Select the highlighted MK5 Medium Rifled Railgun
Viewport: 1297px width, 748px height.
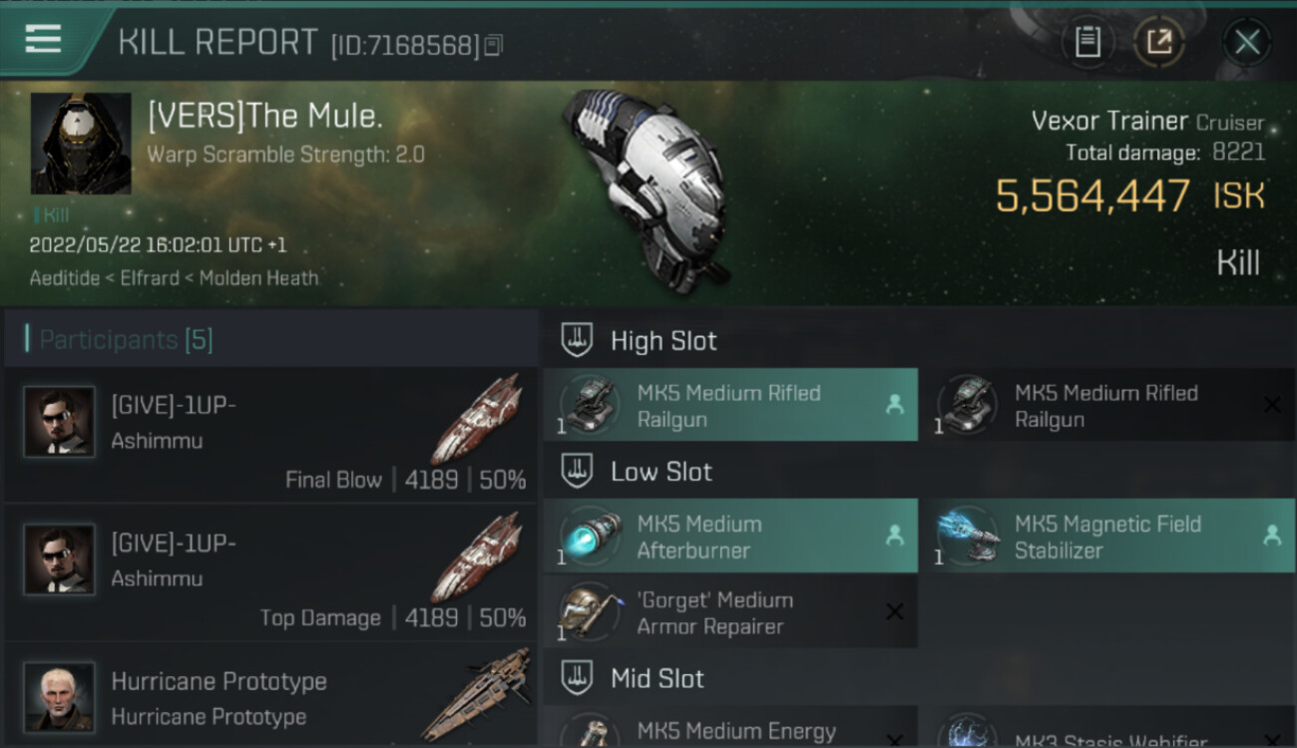pyautogui.click(x=730, y=405)
